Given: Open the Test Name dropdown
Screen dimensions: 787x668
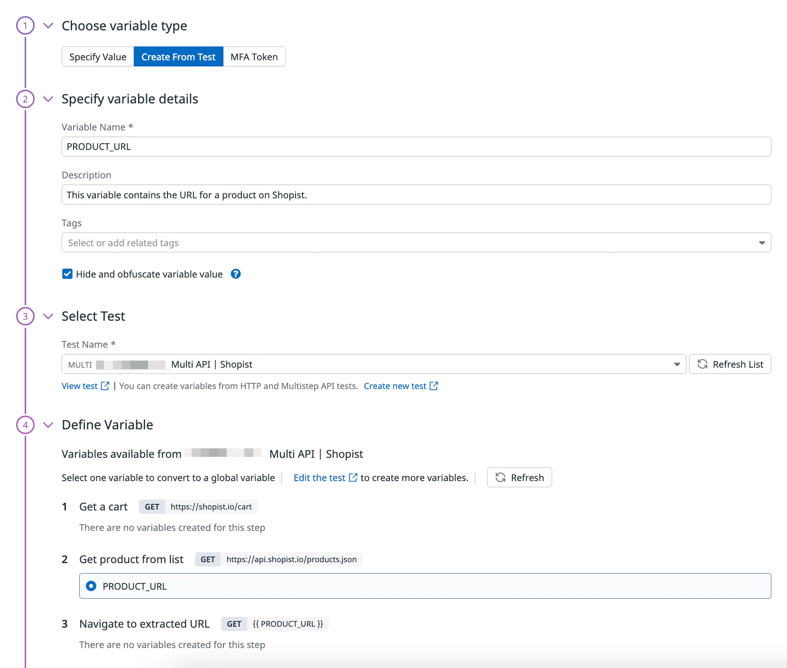Looking at the screenshot, I should (676, 364).
